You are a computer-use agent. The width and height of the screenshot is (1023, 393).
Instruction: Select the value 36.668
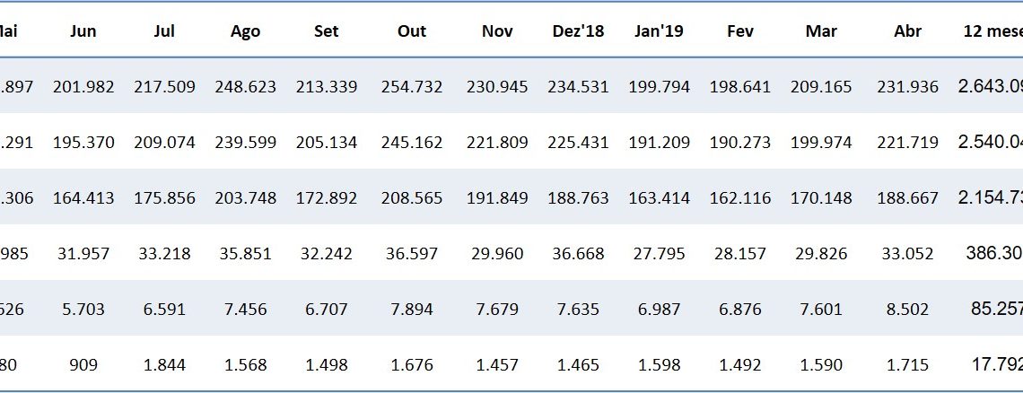578,254
